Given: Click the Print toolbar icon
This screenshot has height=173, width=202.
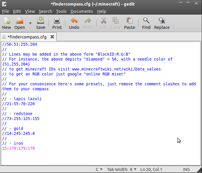Looking at the screenshot, I should tap(57, 21).
